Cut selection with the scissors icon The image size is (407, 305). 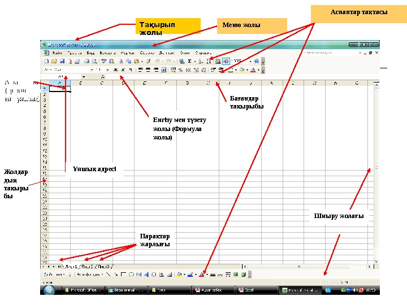(121, 61)
